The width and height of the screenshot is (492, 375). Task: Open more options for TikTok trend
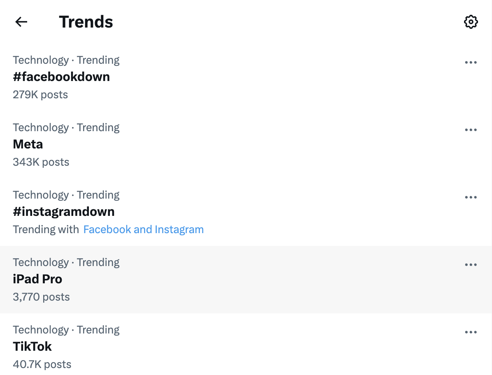(x=471, y=332)
